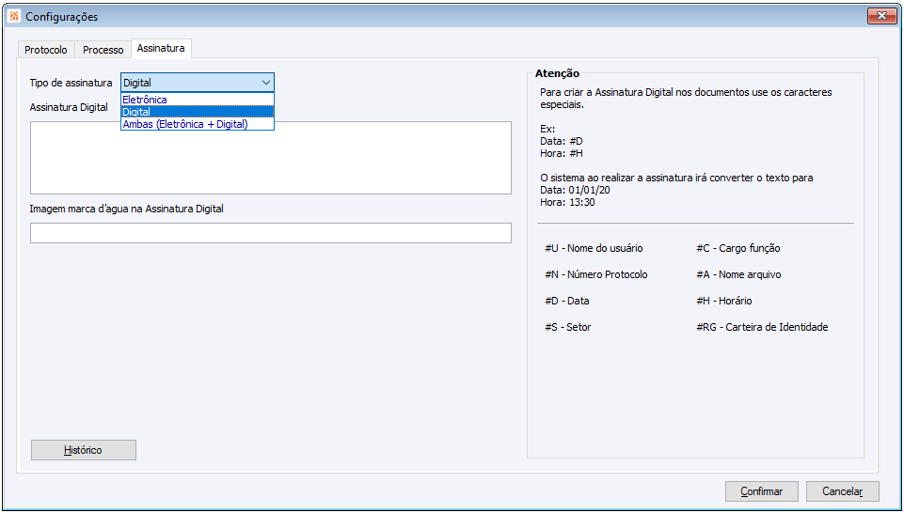Click the Assinatura Digital label
The width and height of the screenshot is (904, 513).
click(x=69, y=107)
